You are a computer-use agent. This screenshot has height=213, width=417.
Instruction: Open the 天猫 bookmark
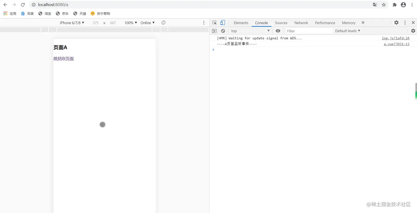[x=80, y=13]
